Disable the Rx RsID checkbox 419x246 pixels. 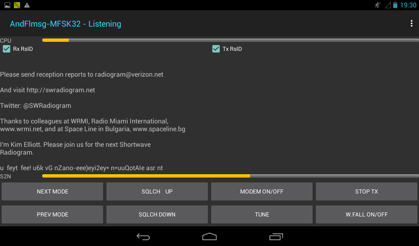tap(7, 49)
